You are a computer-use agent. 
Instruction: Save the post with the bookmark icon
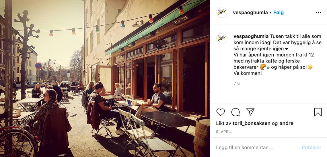[x=318, y=112]
